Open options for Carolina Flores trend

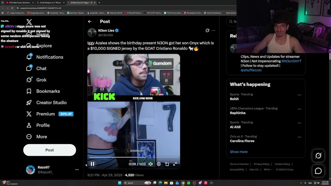pyautogui.click(x=299, y=137)
